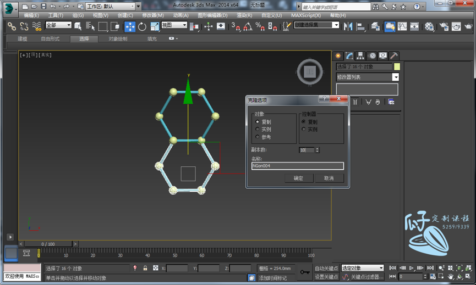This screenshot has height=285, width=476.
Task: Open the 修改器(M) menu
Action: (153, 15)
